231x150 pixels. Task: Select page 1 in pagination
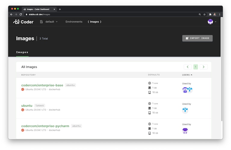pyautogui.click(x=196, y=67)
